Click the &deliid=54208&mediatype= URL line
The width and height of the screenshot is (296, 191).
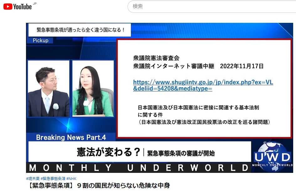[x=173, y=89]
